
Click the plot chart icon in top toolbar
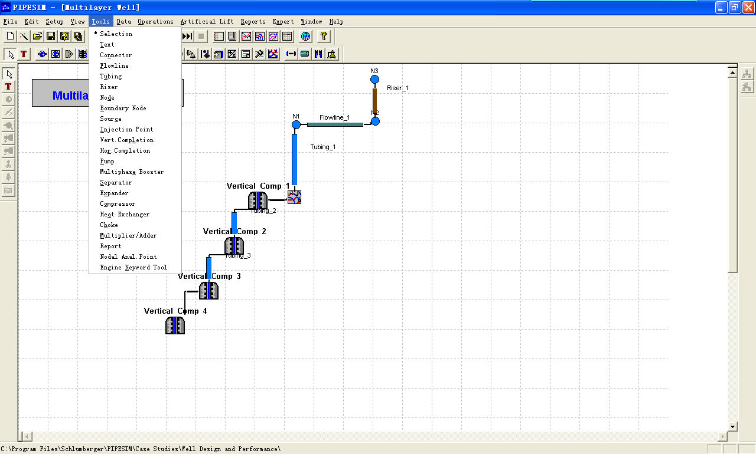click(246, 37)
